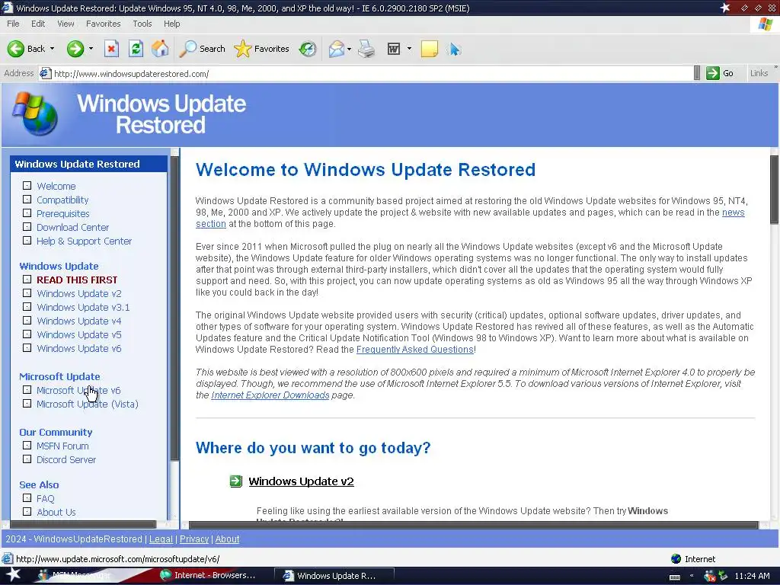
Task: Visit the Discord Server link
Action: click(66, 459)
